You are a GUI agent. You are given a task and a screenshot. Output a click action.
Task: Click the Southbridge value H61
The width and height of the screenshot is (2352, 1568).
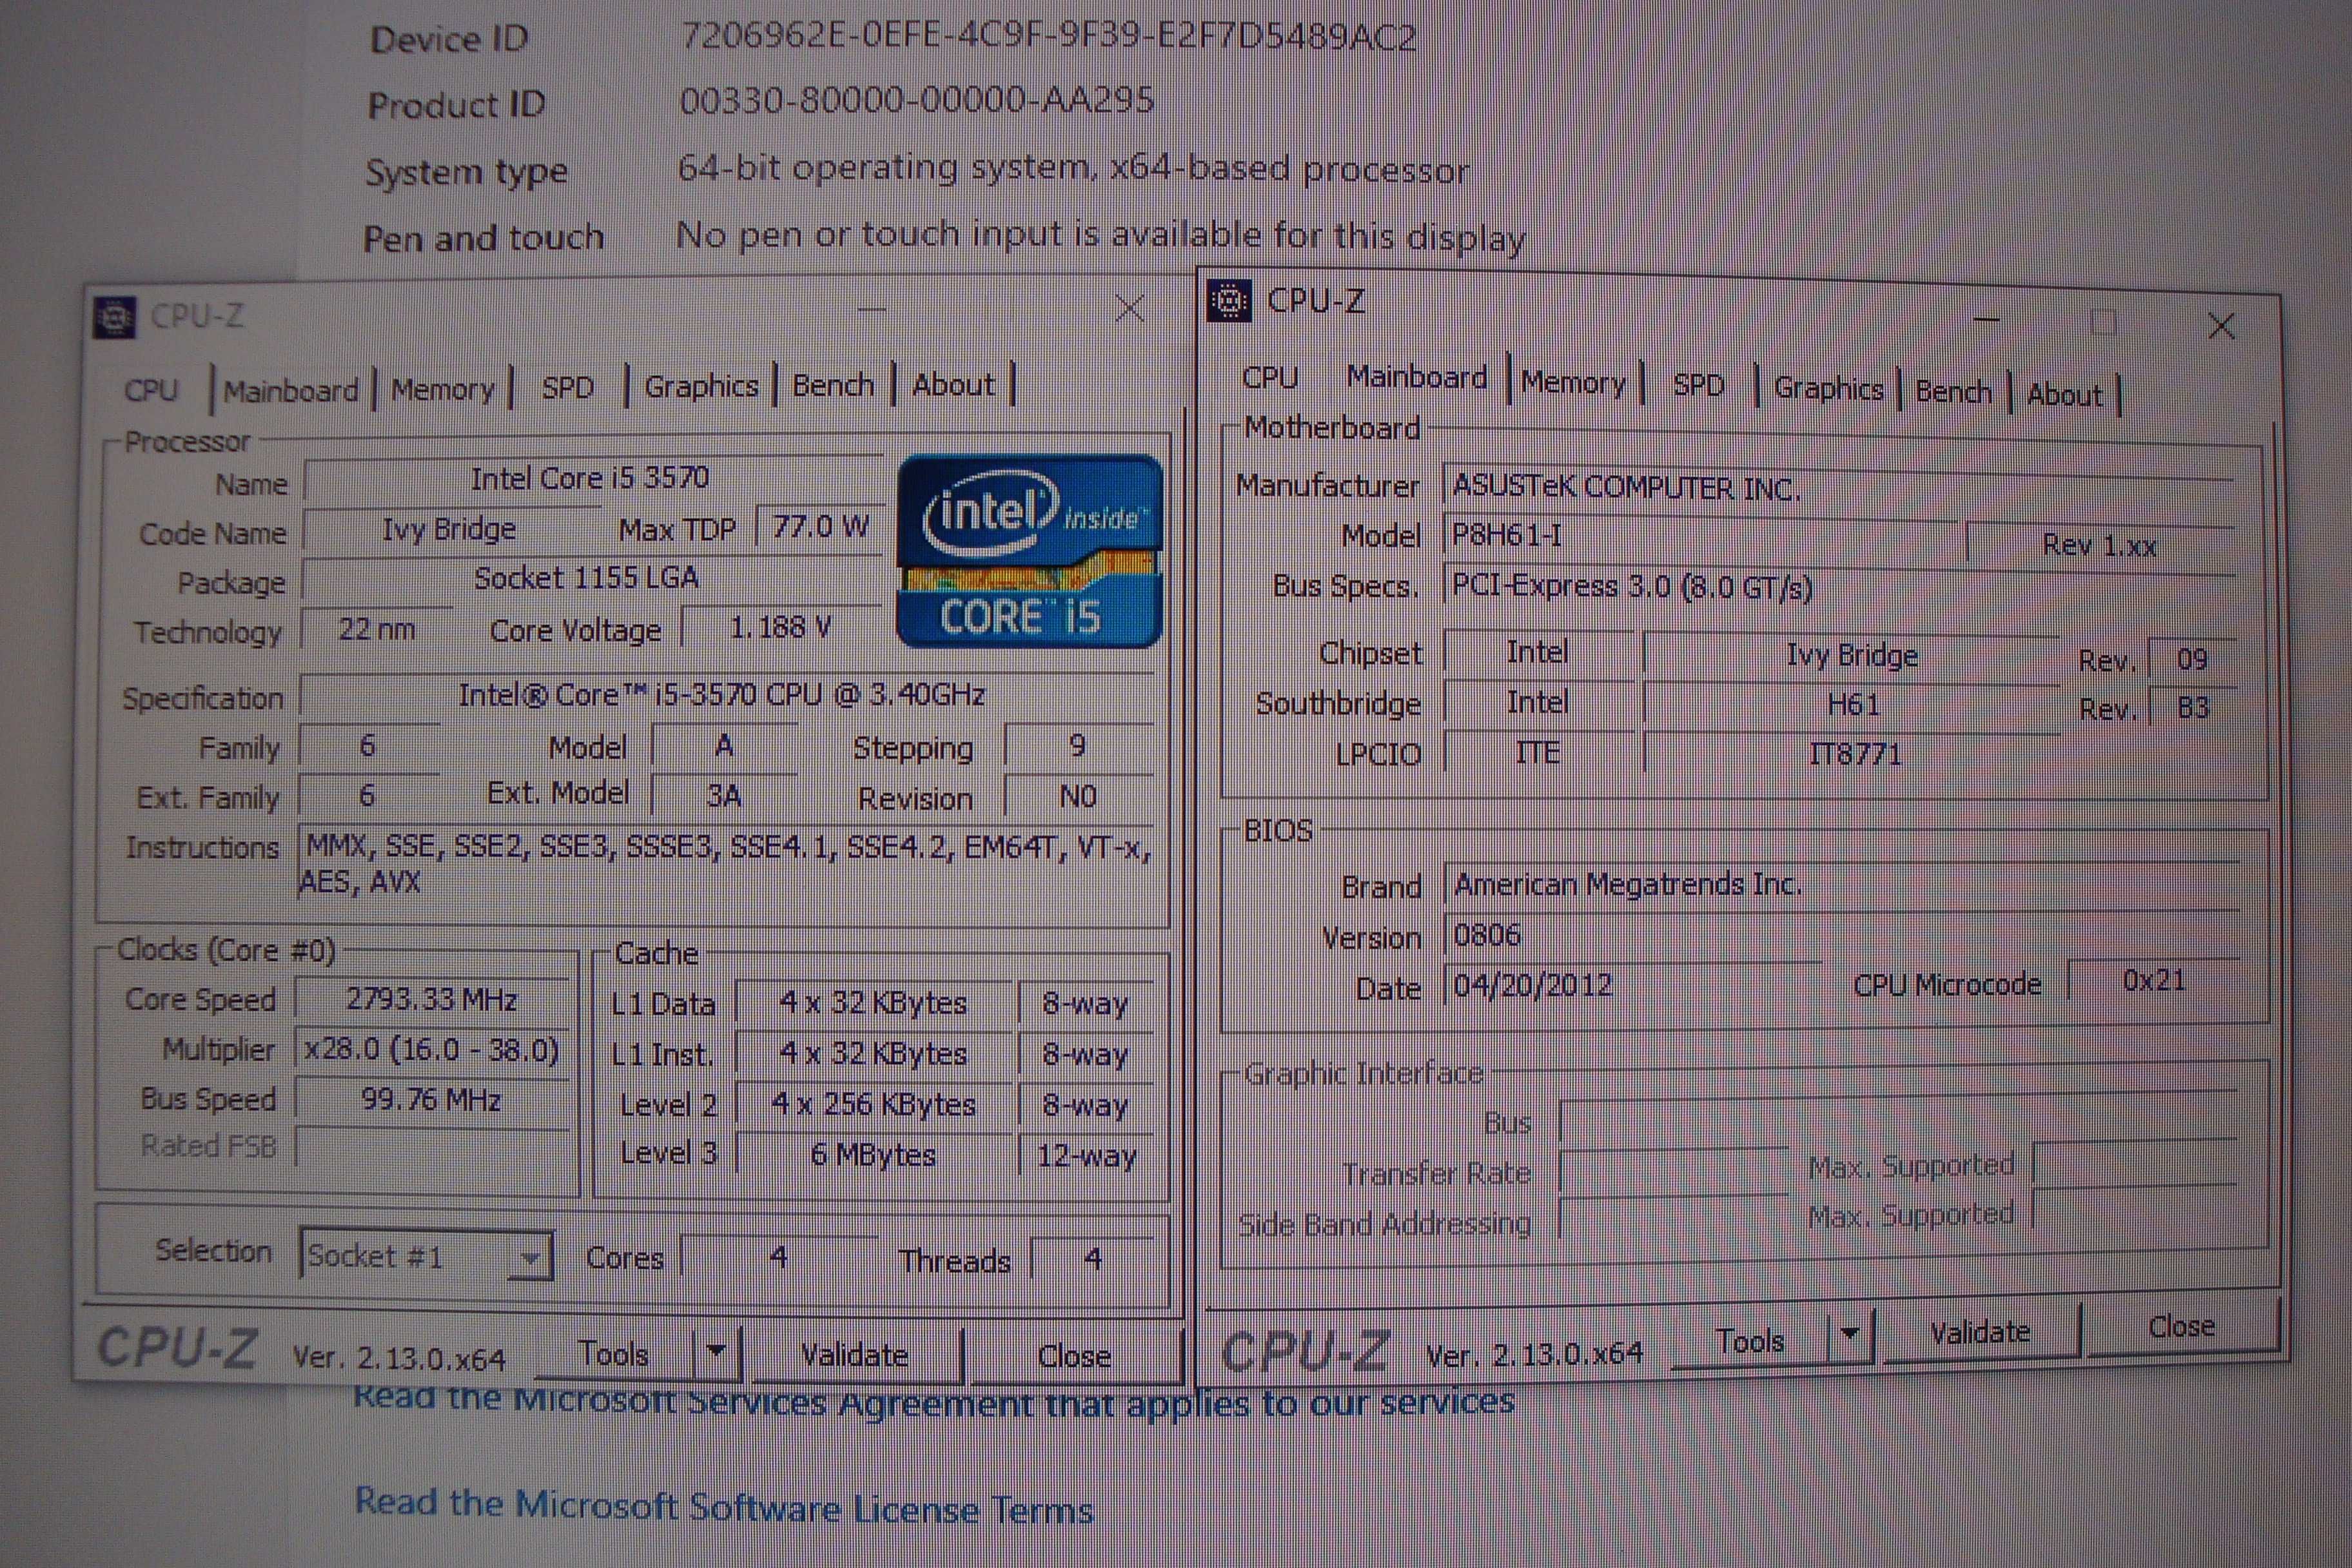(1852, 705)
